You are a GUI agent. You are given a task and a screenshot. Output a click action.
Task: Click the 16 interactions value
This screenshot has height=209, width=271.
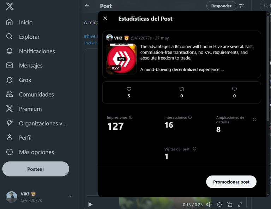click(169, 125)
